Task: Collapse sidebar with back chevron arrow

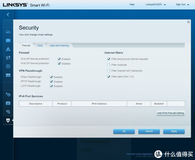Action: (x=8, y=15)
